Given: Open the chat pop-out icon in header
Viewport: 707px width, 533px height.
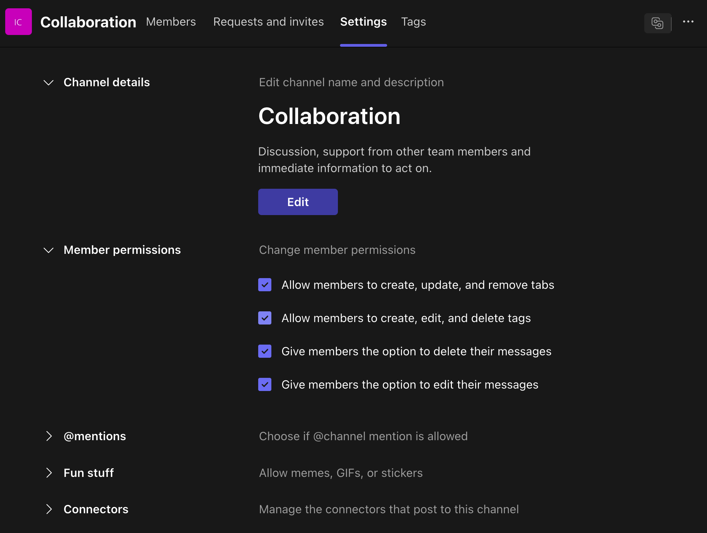Looking at the screenshot, I should coord(657,23).
